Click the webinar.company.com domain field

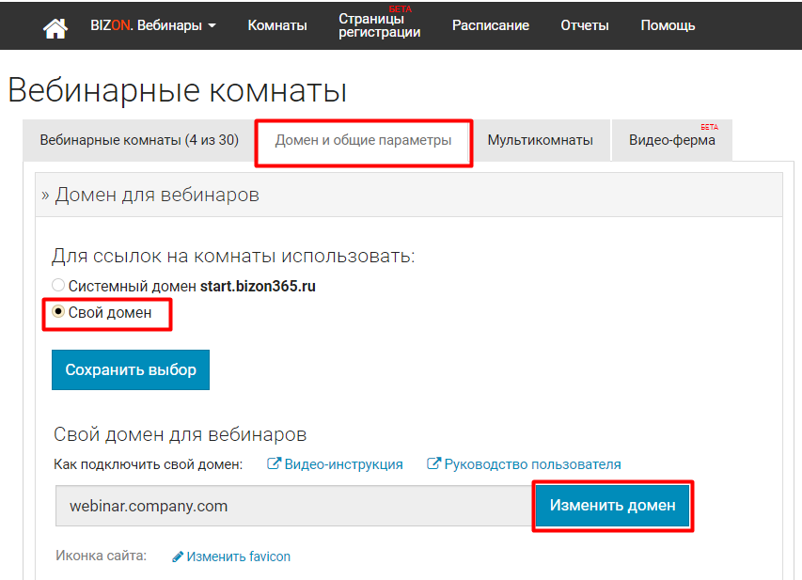(293, 506)
